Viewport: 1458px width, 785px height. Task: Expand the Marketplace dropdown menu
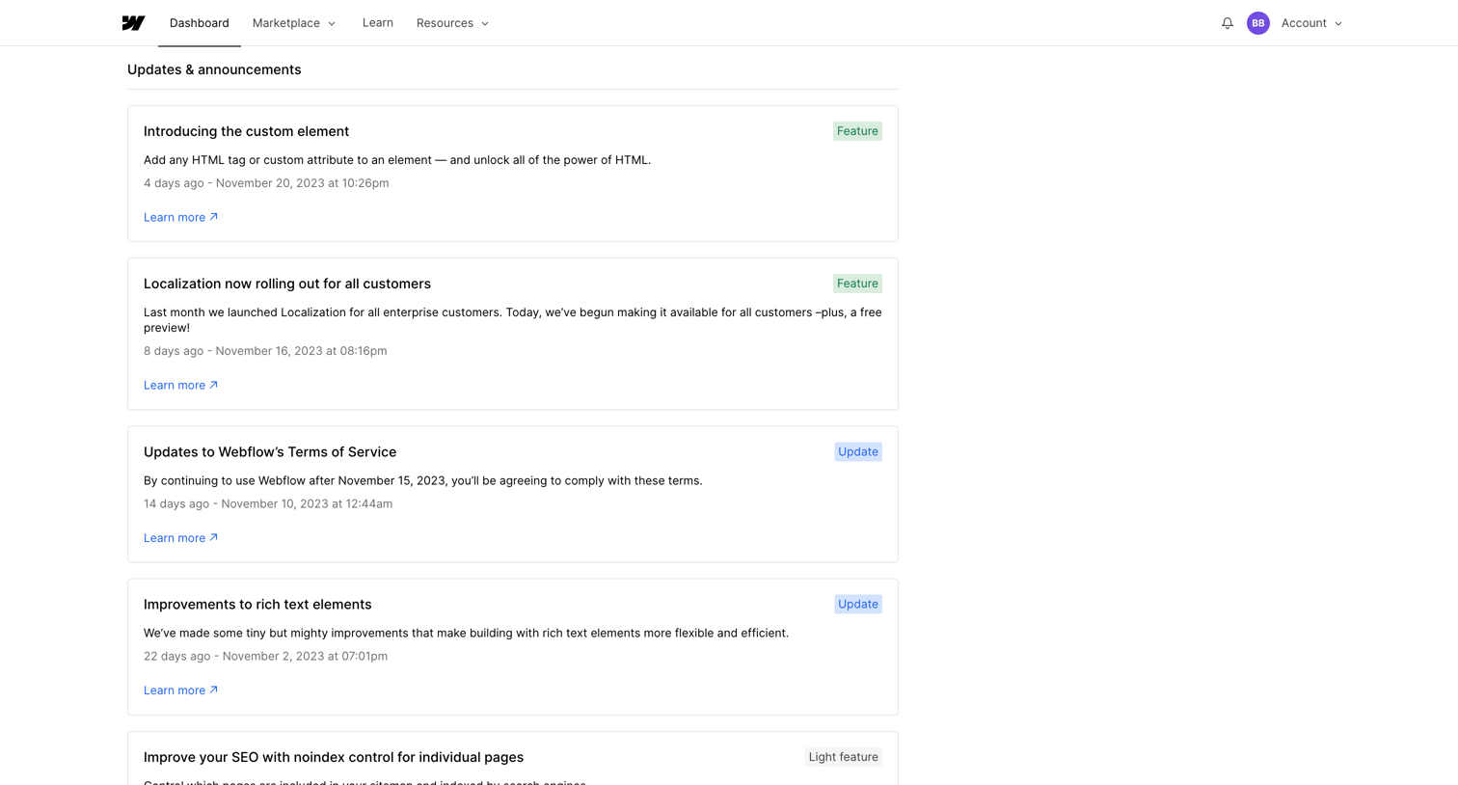coord(294,23)
